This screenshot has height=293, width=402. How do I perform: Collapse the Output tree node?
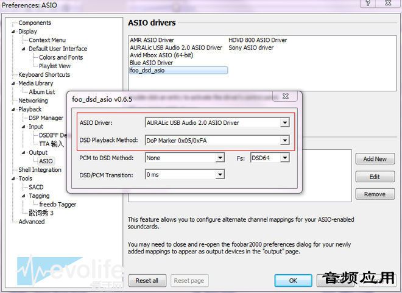[x=24, y=152]
